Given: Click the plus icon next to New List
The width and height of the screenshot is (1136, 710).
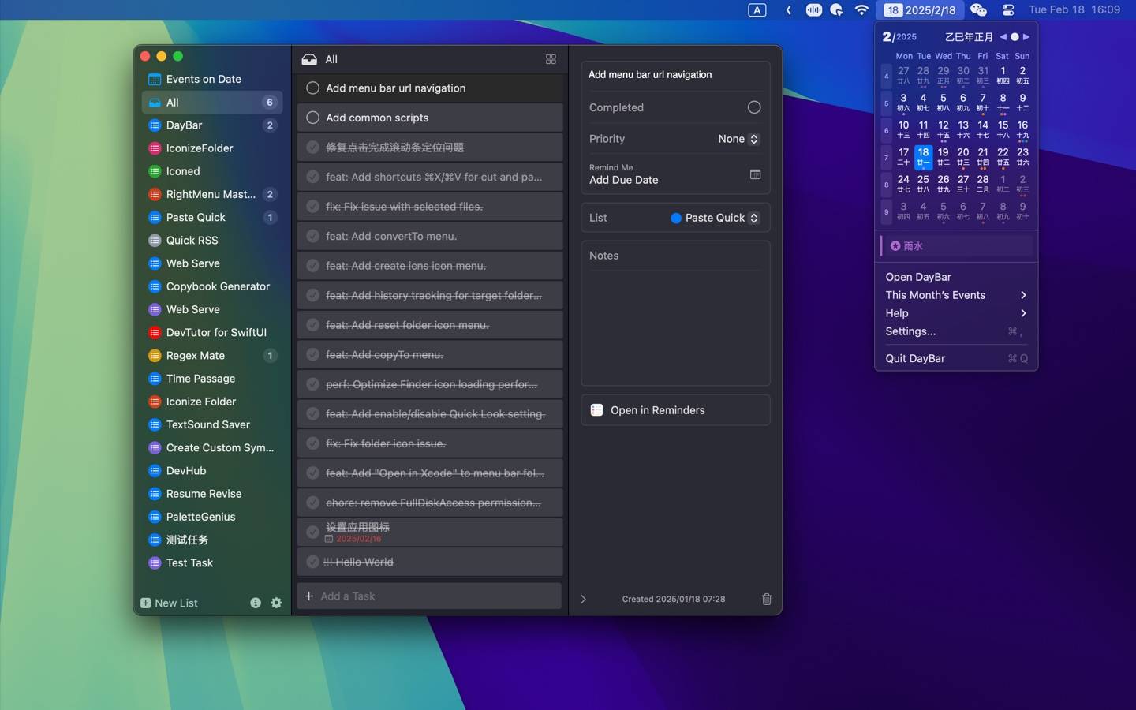Looking at the screenshot, I should point(145,603).
